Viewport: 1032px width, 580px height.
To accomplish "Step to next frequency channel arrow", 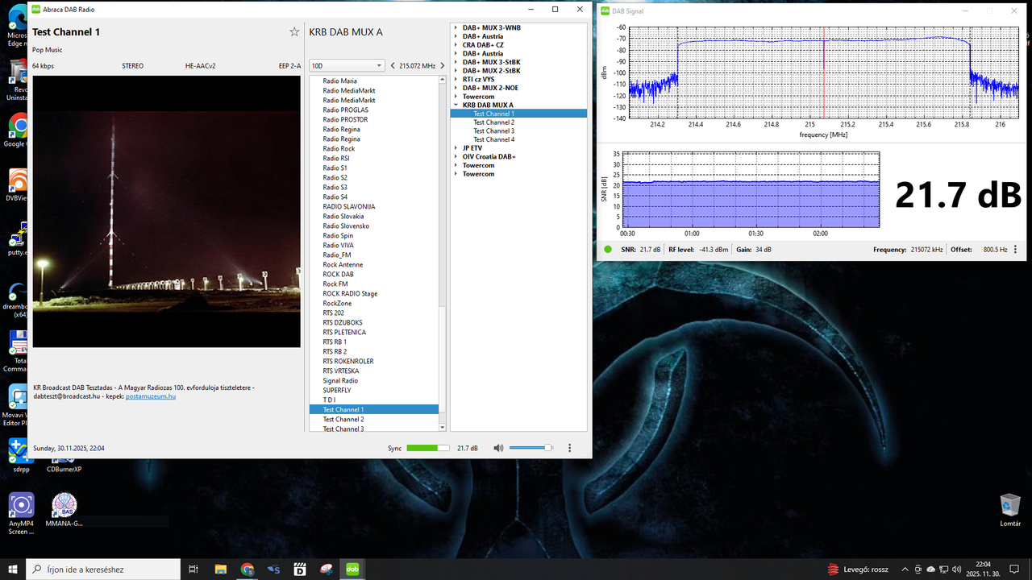I will click(442, 66).
